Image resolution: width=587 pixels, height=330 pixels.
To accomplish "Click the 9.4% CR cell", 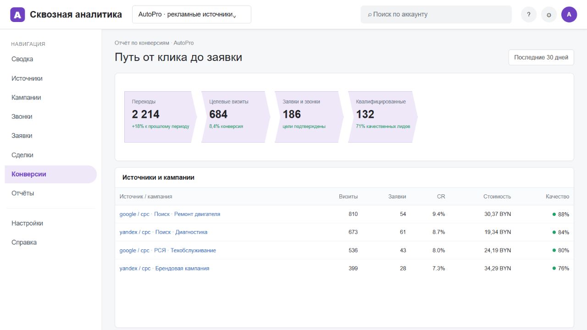I will point(439,214).
